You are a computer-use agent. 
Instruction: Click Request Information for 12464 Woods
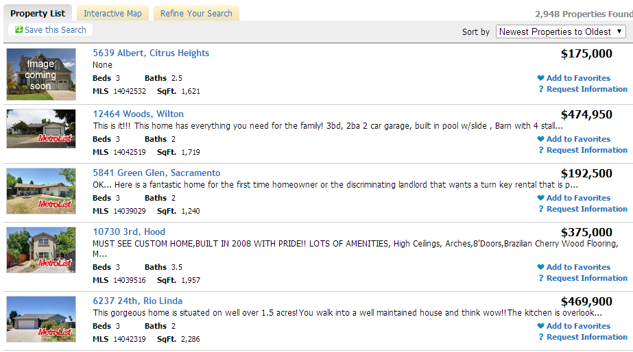[x=586, y=150]
